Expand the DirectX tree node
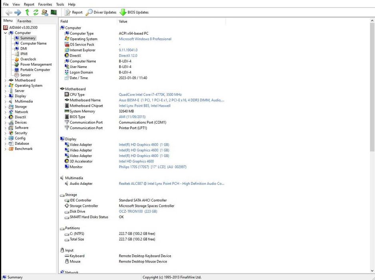This screenshot has height=280, width=375. (x=5, y=117)
